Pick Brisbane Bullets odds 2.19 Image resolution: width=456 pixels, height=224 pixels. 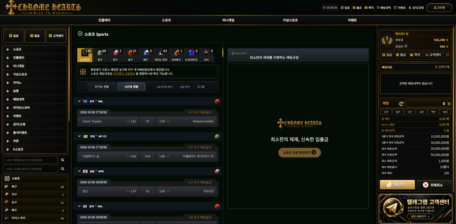[186, 121]
